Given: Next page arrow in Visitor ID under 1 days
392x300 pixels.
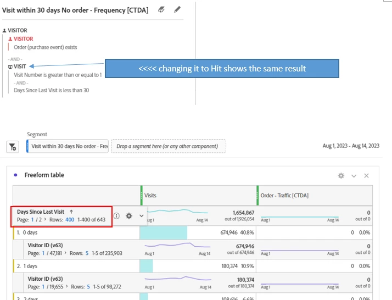Looking at the screenshot, I should pos(67,286).
